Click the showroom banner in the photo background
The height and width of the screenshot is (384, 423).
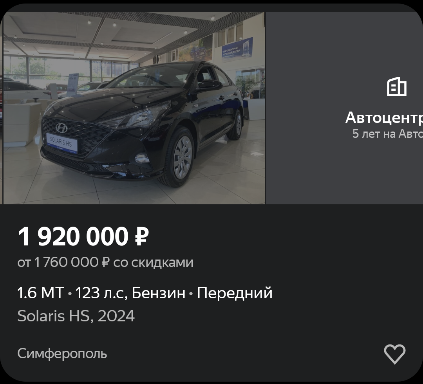[237, 49]
